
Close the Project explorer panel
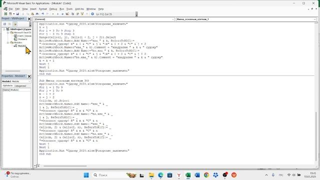[x=29, y=19]
